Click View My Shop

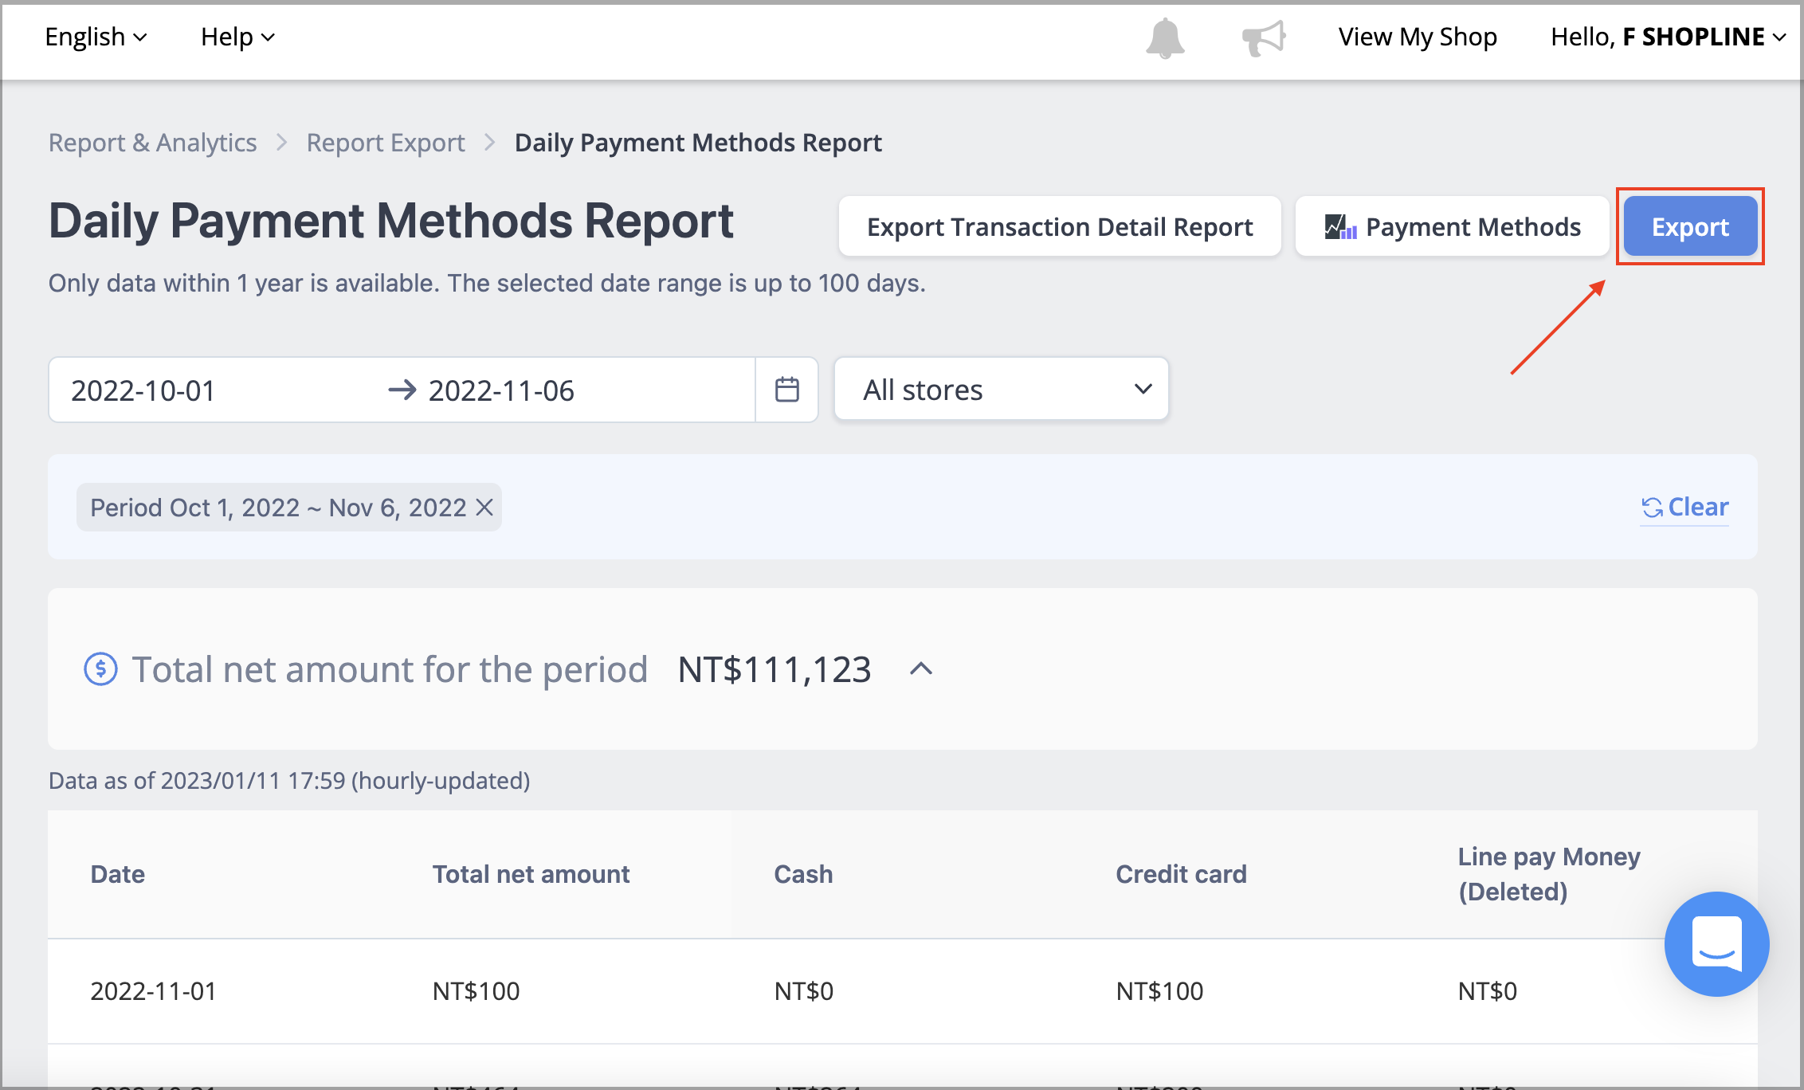pyautogui.click(x=1418, y=37)
